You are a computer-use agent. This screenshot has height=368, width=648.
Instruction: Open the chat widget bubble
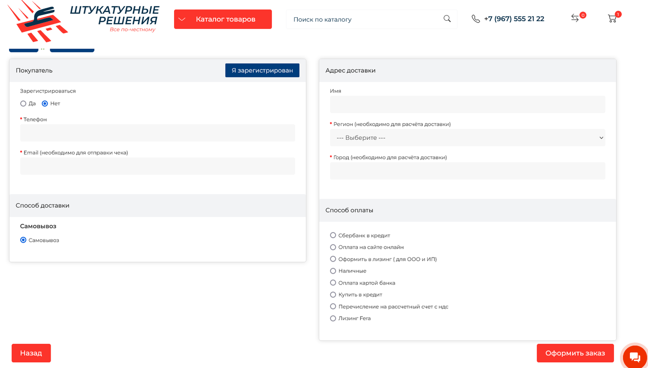click(635, 357)
